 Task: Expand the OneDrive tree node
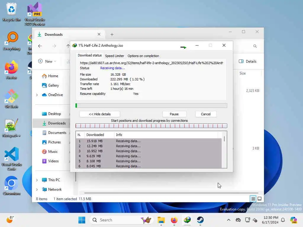coord(37,95)
